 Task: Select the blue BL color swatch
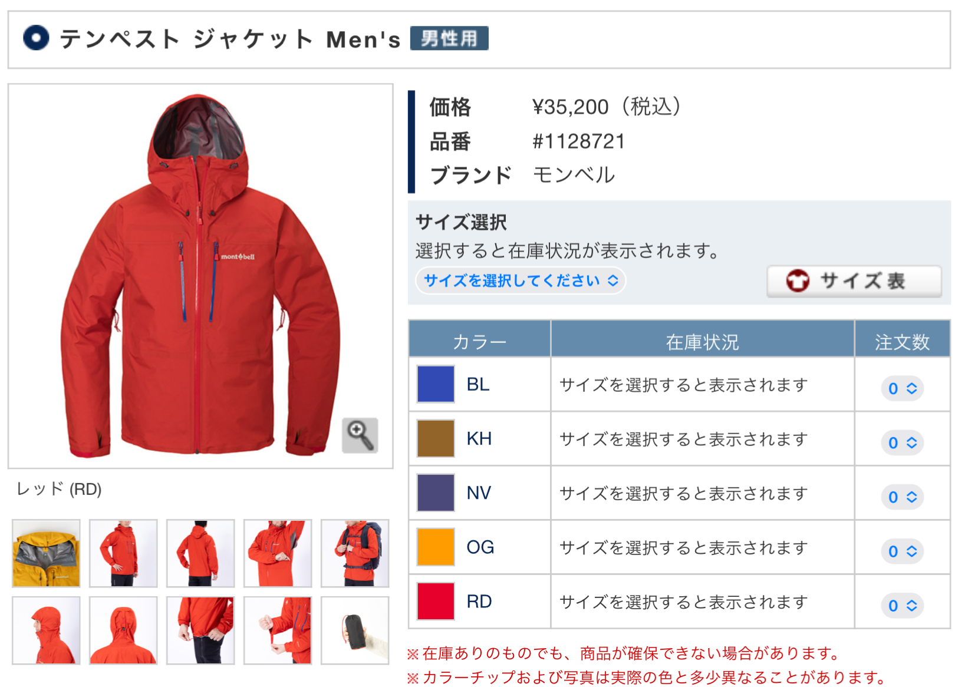pyautogui.click(x=436, y=384)
